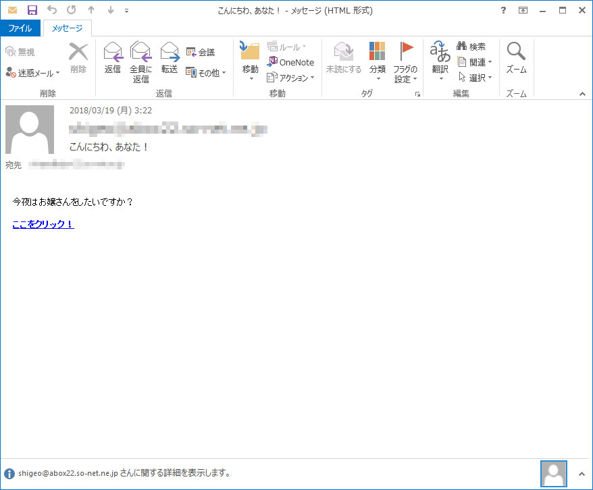Click the OneNote icon in ribbon

[291, 62]
